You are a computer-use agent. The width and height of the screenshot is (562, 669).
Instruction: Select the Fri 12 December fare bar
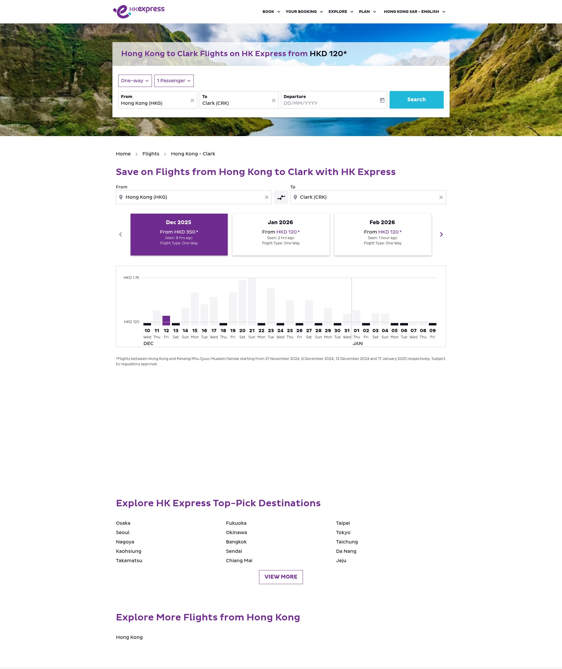point(166,320)
